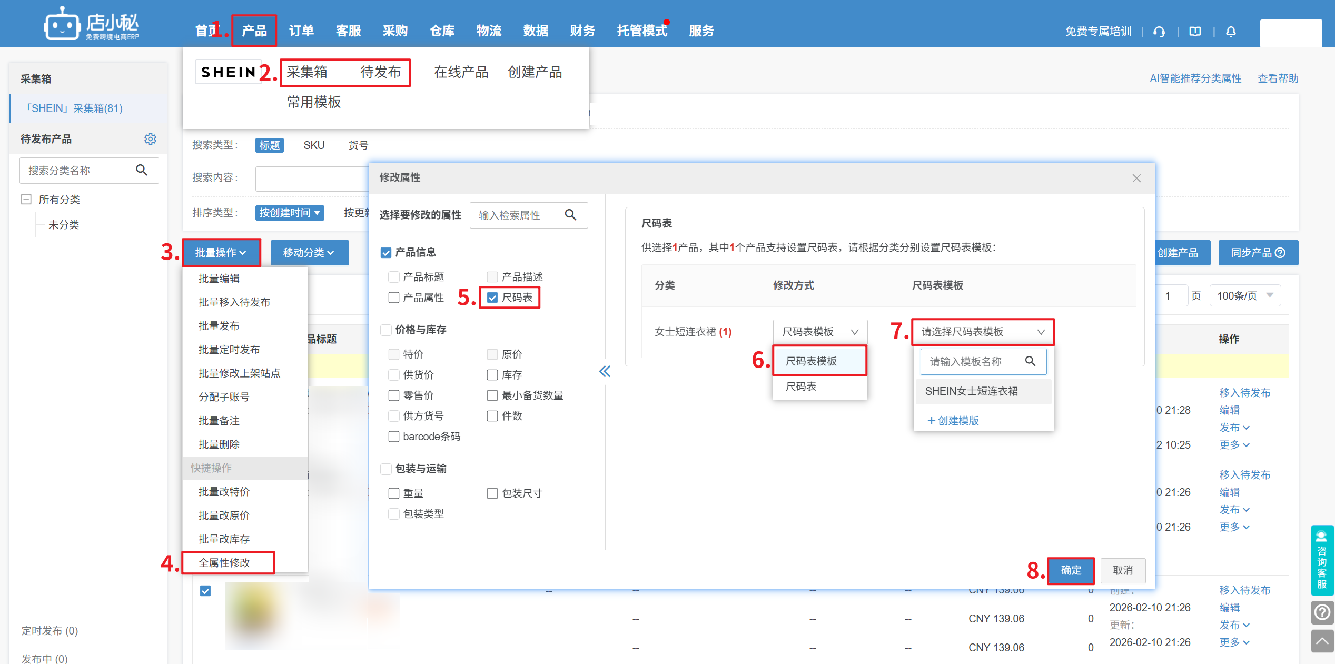
Task: Click the customer service headset icon
Action: click(1159, 32)
